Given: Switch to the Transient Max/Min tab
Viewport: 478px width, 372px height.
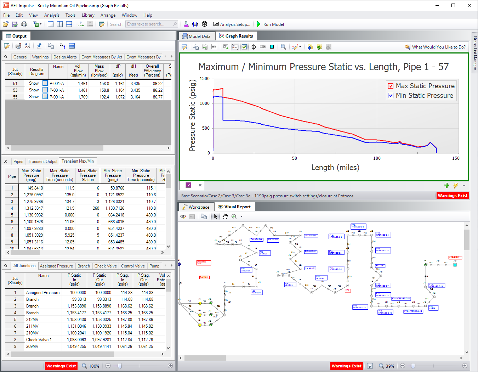Looking at the screenshot, I should 78,161.
